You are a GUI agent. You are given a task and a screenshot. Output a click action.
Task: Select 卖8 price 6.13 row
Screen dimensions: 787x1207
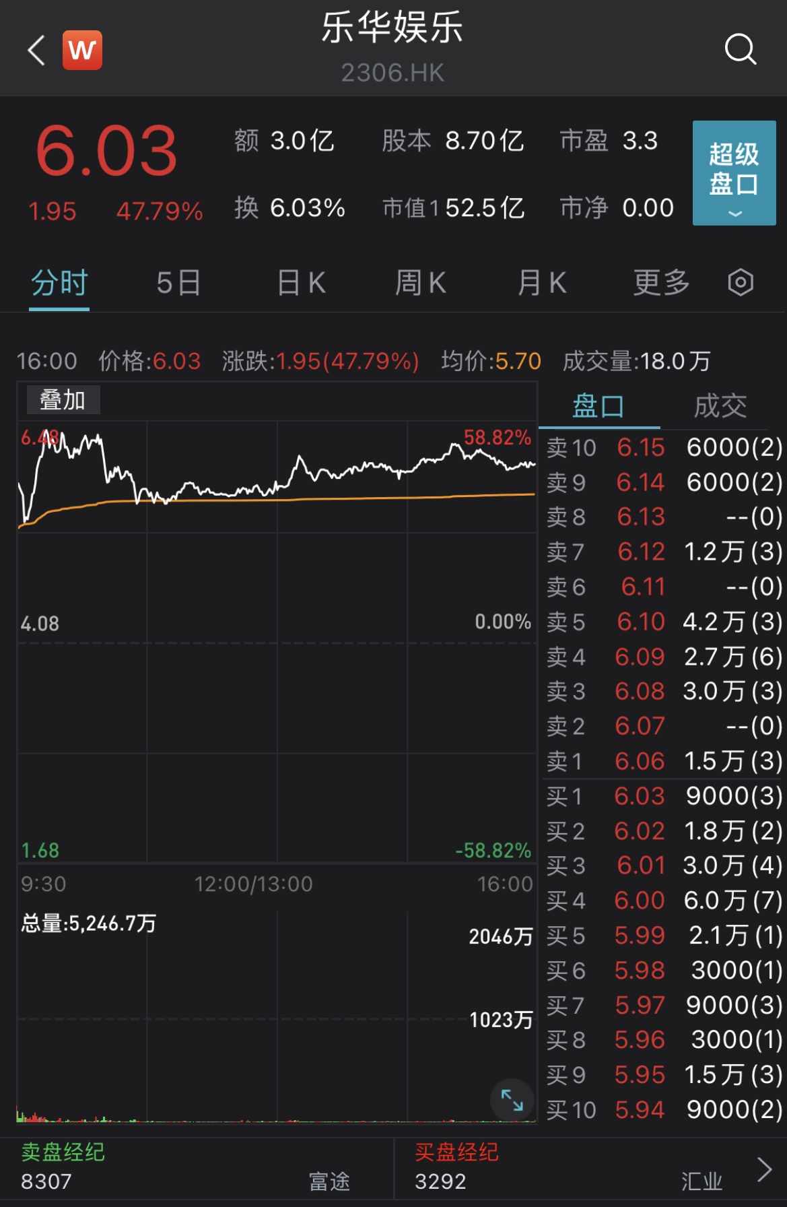[664, 517]
